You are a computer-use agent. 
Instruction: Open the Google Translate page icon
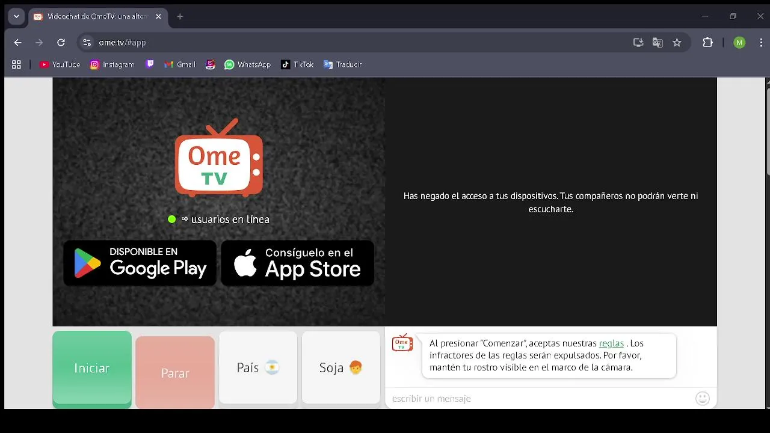[658, 43]
